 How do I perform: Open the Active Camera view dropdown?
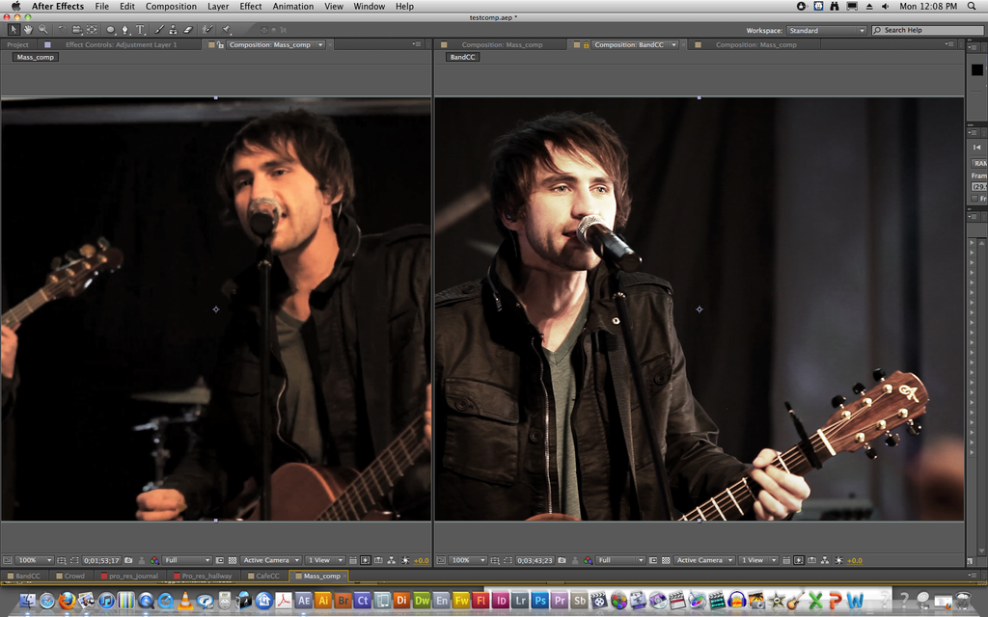270,559
